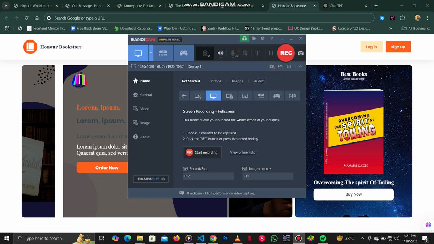Click the Start recording button
The width and height of the screenshot is (434, 244).
(202, 153)
